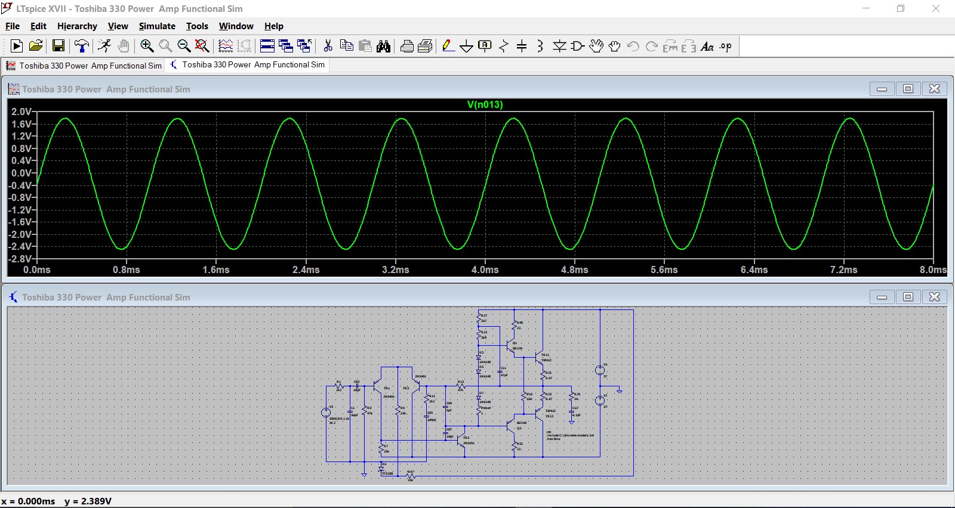
Task: Select the Move open-hand tool
Action: tap(596, 46)
